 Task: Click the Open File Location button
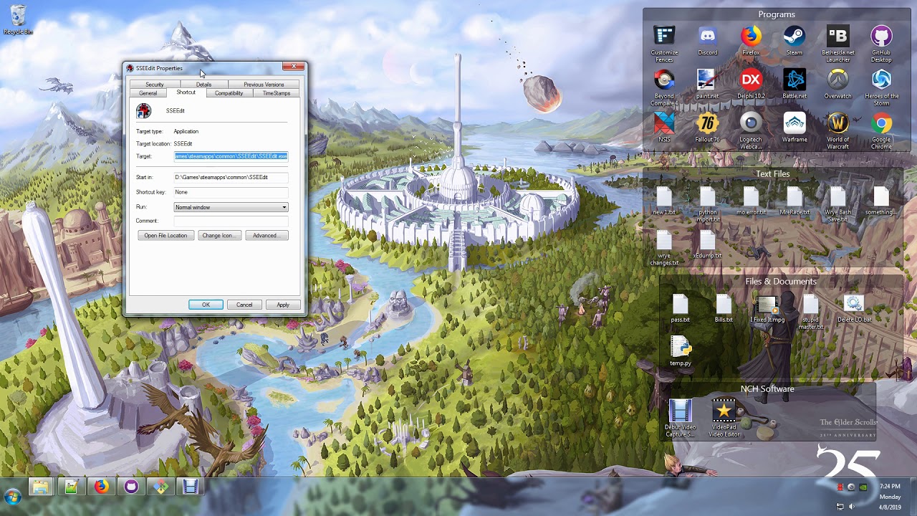click(x=165, y=235)
